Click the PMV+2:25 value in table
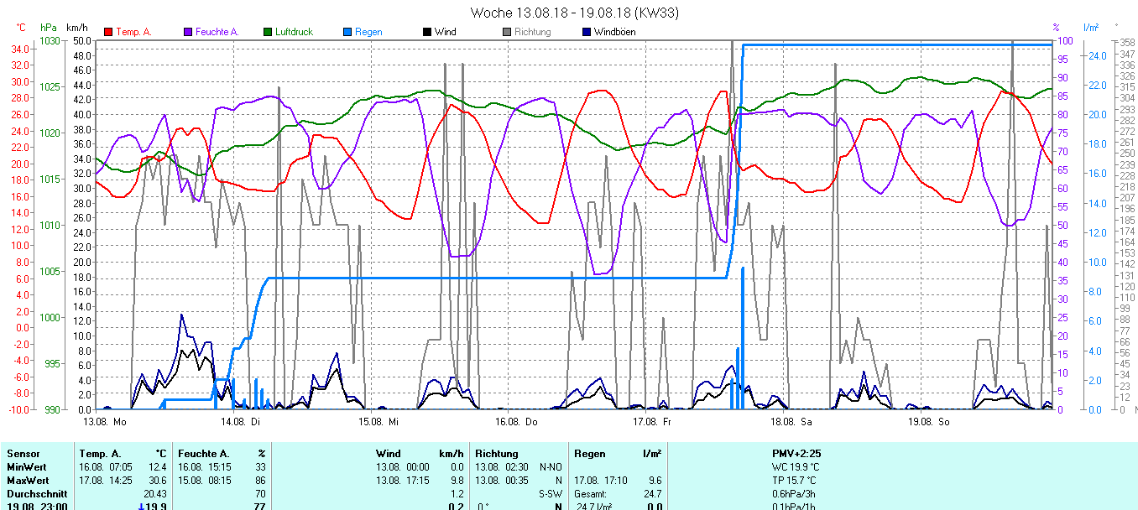The width and height of the screenshot is (1138, 510). coord(796,454)
